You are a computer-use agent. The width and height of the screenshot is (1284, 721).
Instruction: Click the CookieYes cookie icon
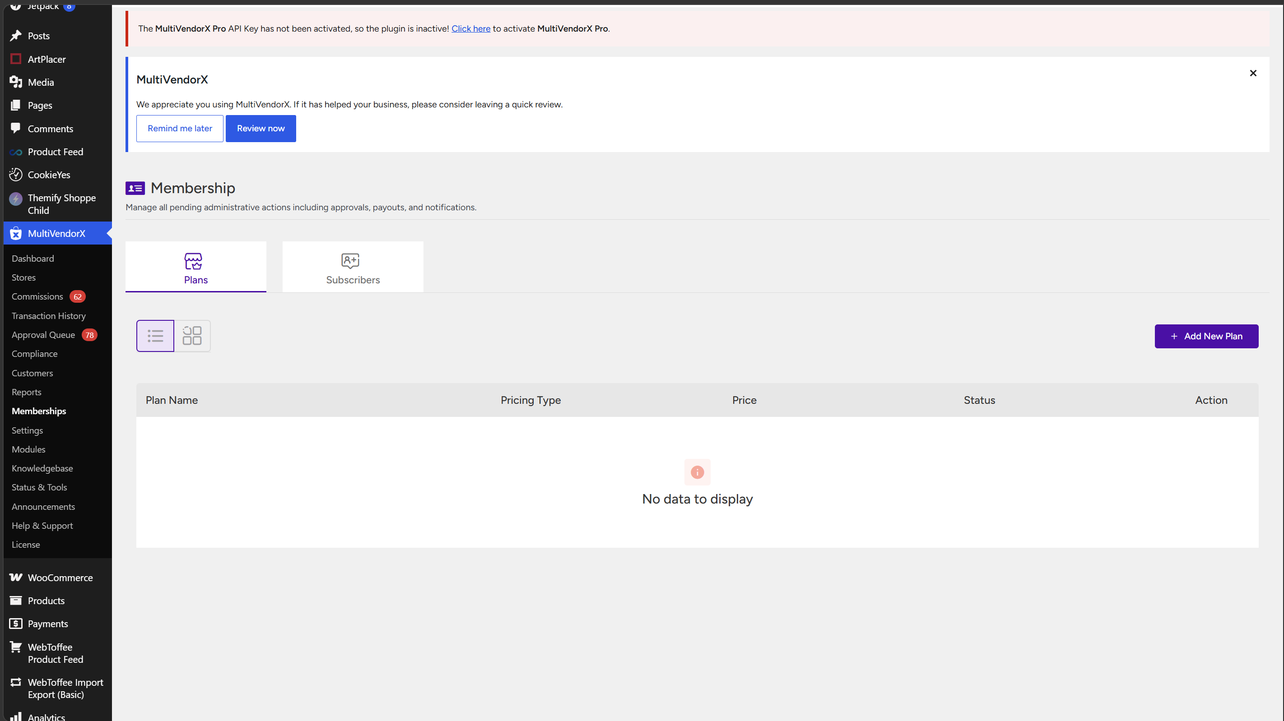(16, 175)
